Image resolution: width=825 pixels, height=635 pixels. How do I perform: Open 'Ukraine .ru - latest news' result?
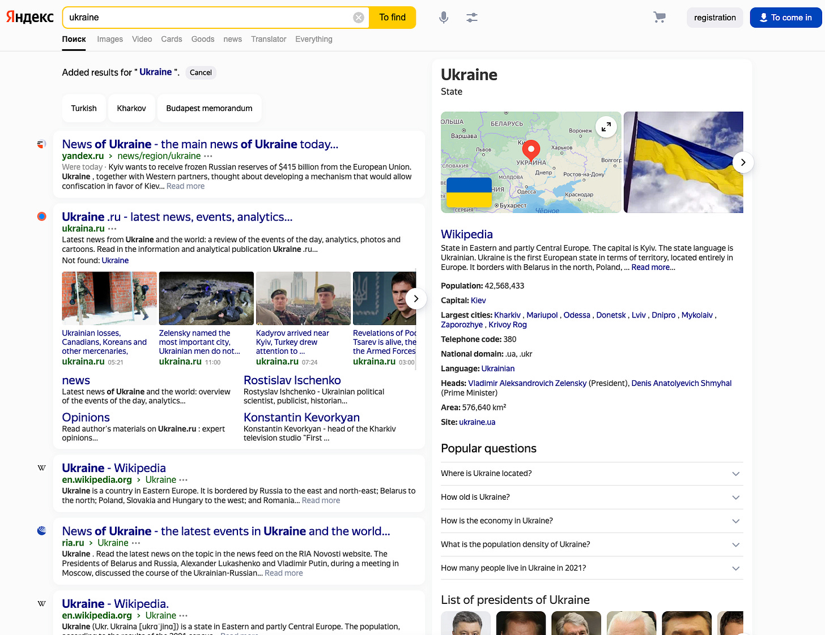pos(177,217)
